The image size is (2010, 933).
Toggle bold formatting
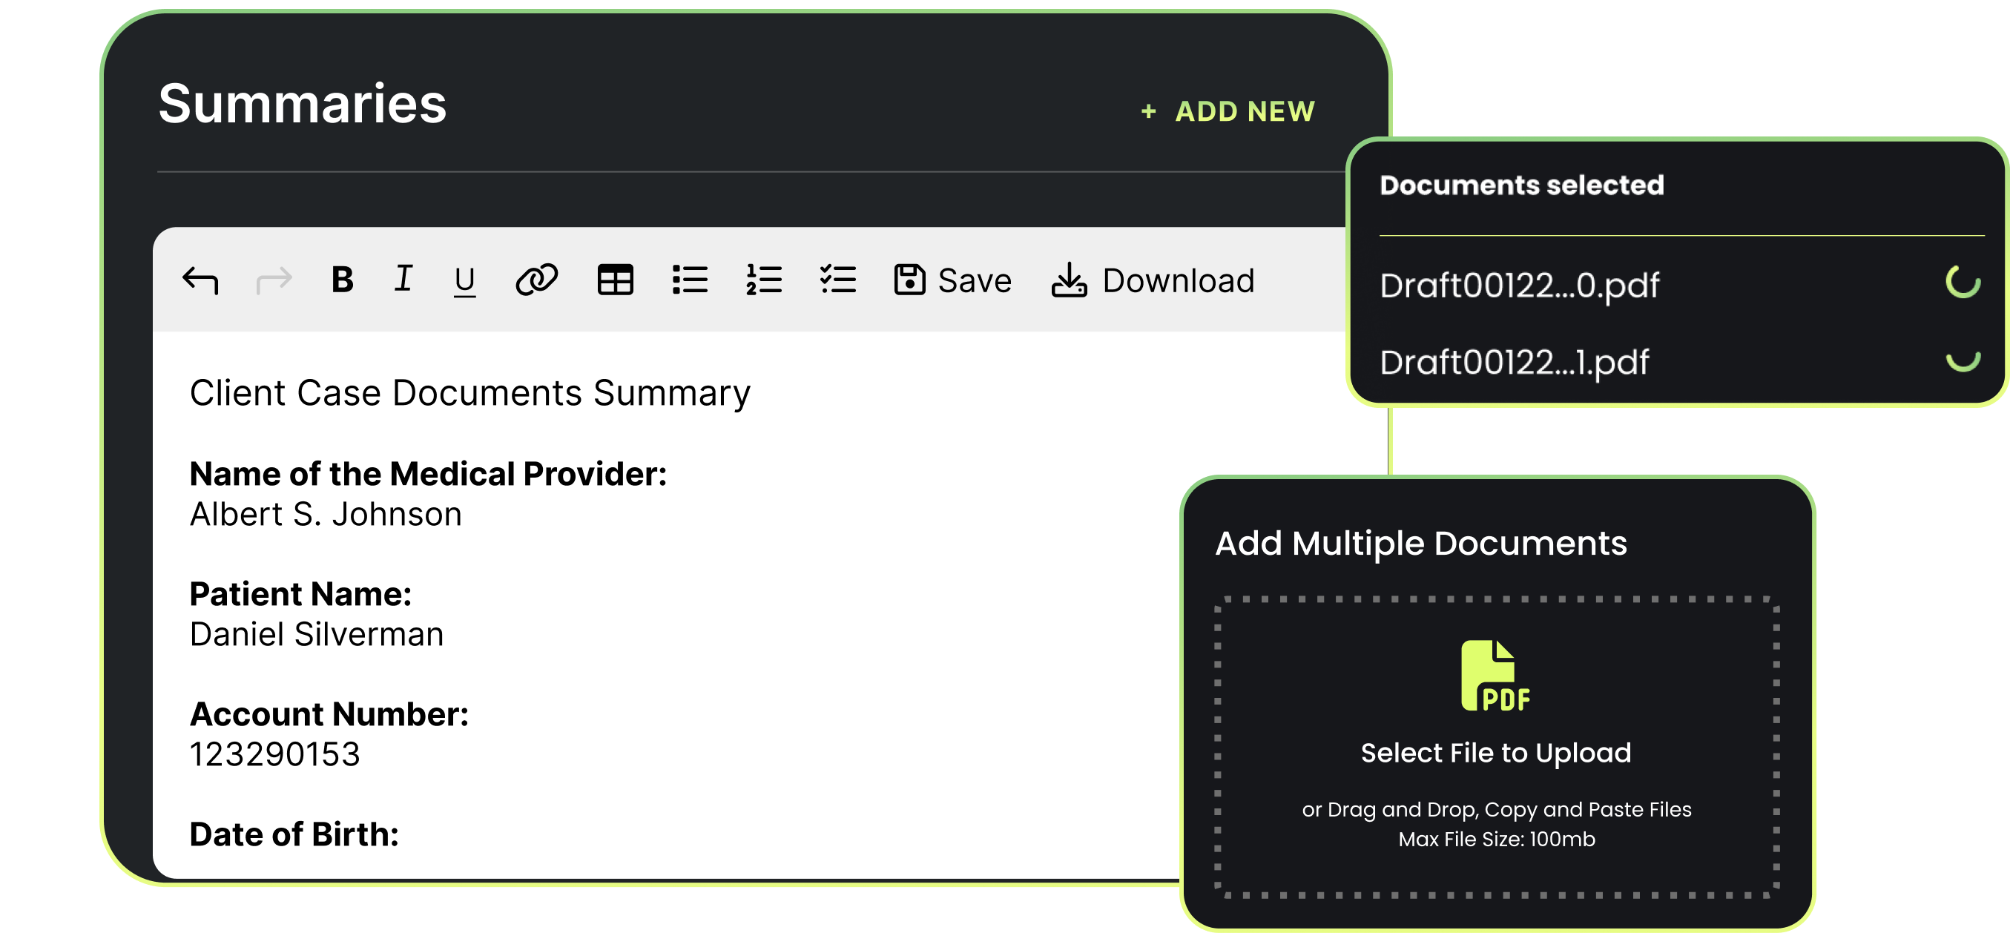tap(342, 280)
